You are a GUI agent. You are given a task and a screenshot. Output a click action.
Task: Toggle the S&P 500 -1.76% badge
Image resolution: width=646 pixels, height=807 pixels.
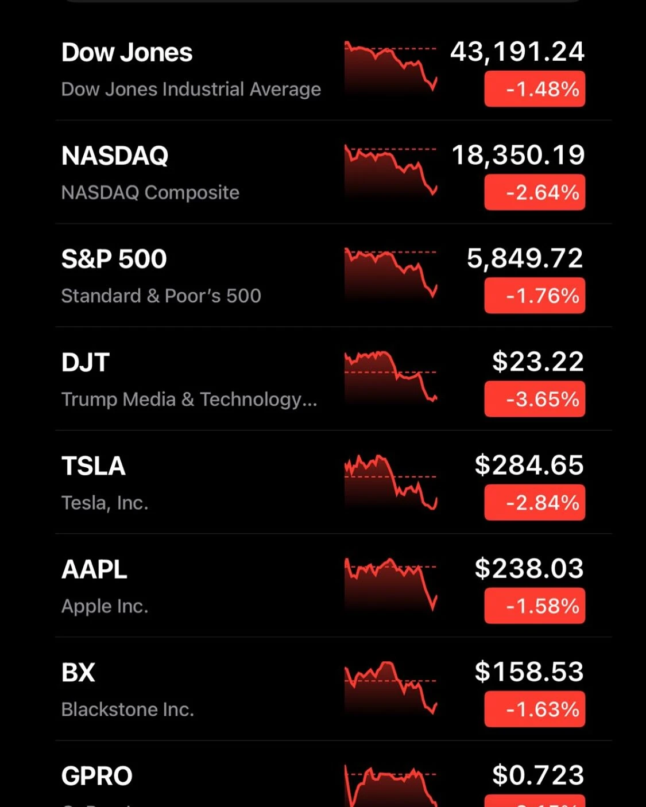coord(534,296)
